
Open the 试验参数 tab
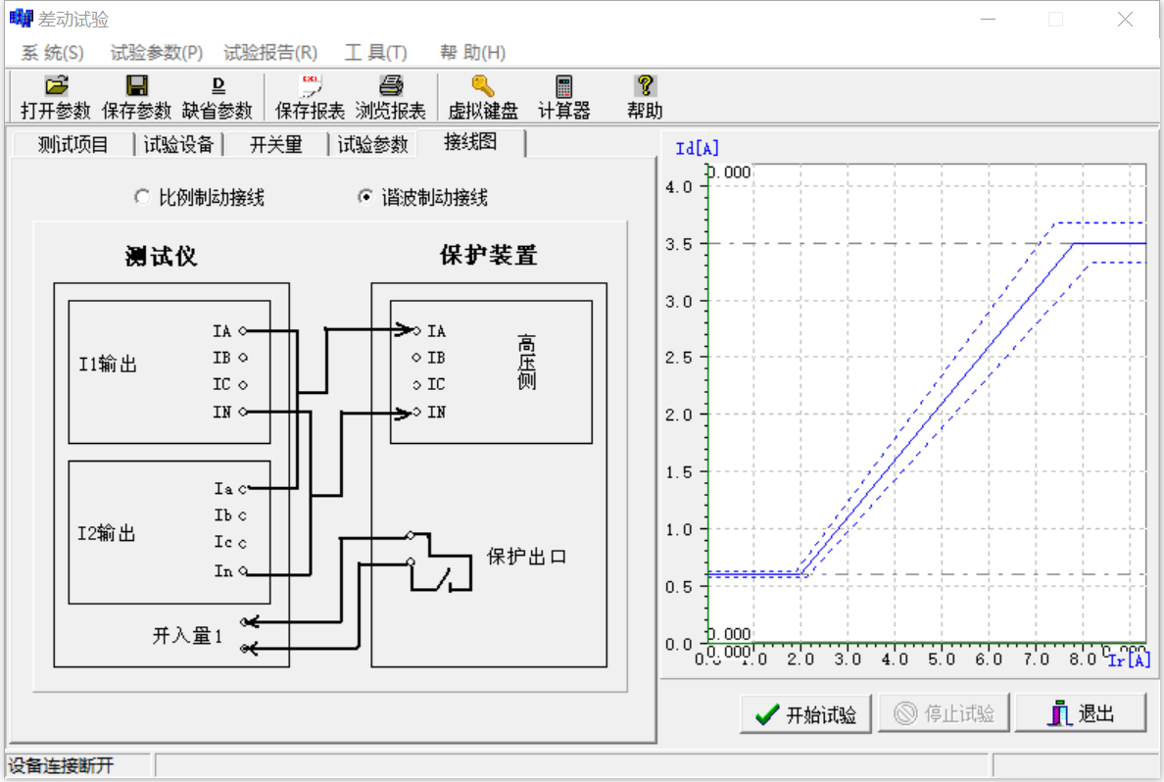pos(372,142)
